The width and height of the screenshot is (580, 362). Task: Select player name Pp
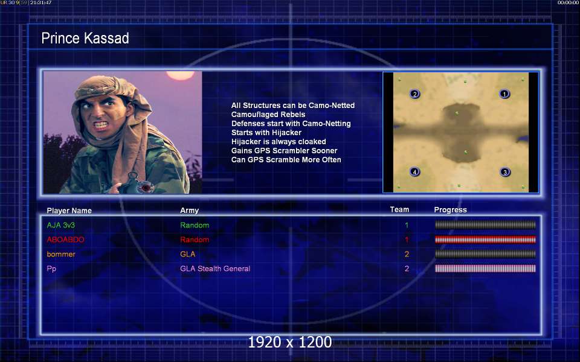click(x=51, y=269)
